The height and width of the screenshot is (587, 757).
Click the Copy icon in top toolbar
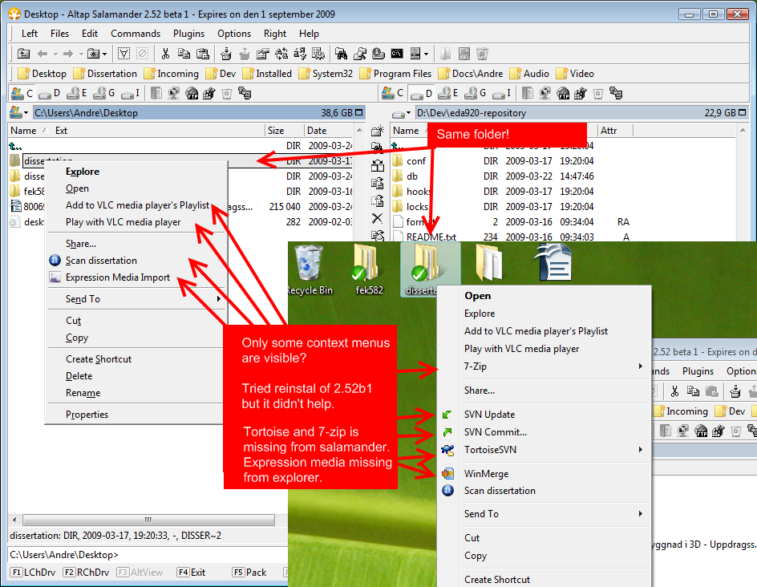pyautogui.click(x=184, y=54)
